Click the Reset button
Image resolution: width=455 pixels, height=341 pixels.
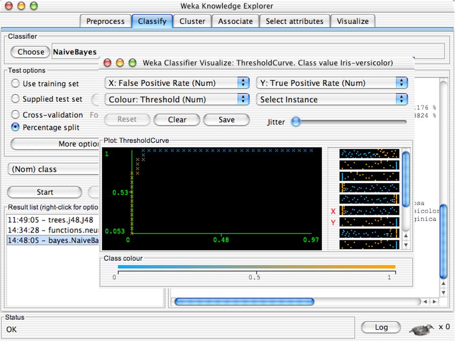tap(127, 119)
